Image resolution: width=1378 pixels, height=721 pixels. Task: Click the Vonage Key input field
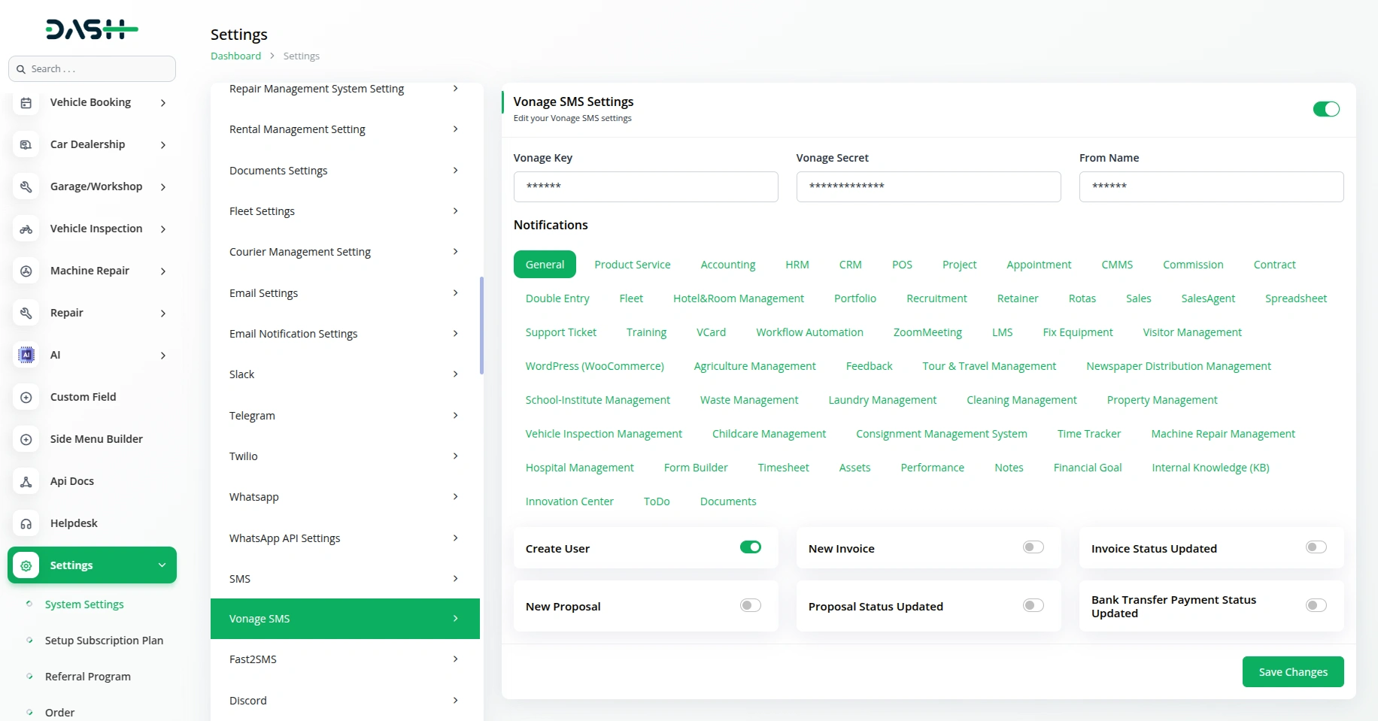645,186
